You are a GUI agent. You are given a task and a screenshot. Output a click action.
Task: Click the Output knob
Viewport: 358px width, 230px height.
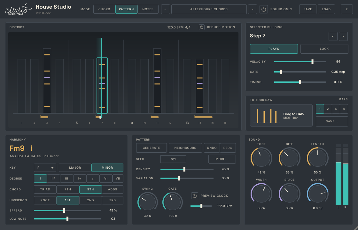tap(318, 194)
